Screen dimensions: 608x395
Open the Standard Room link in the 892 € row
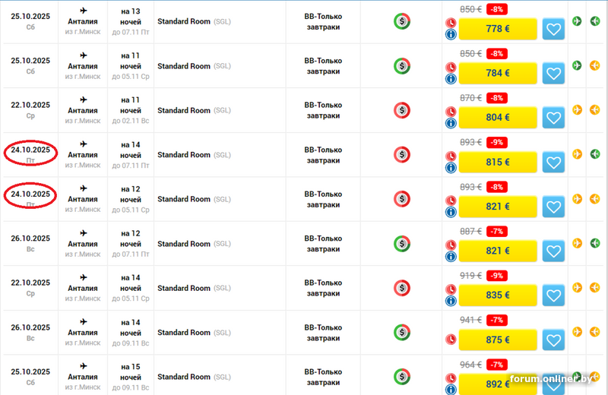pyautogui.click(x=184, y=377)
